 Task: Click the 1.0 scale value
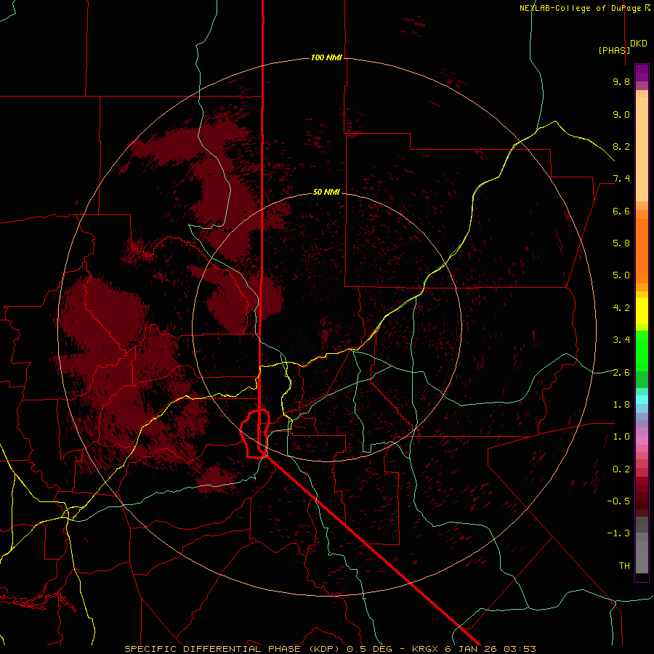click(621, 436)
